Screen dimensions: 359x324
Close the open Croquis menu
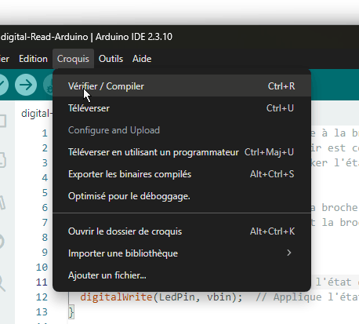(x=73, y=59)
